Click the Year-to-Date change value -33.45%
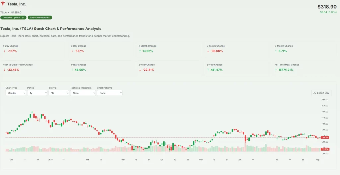The height and width of the screenshot is (175, 340). point(11,70)
